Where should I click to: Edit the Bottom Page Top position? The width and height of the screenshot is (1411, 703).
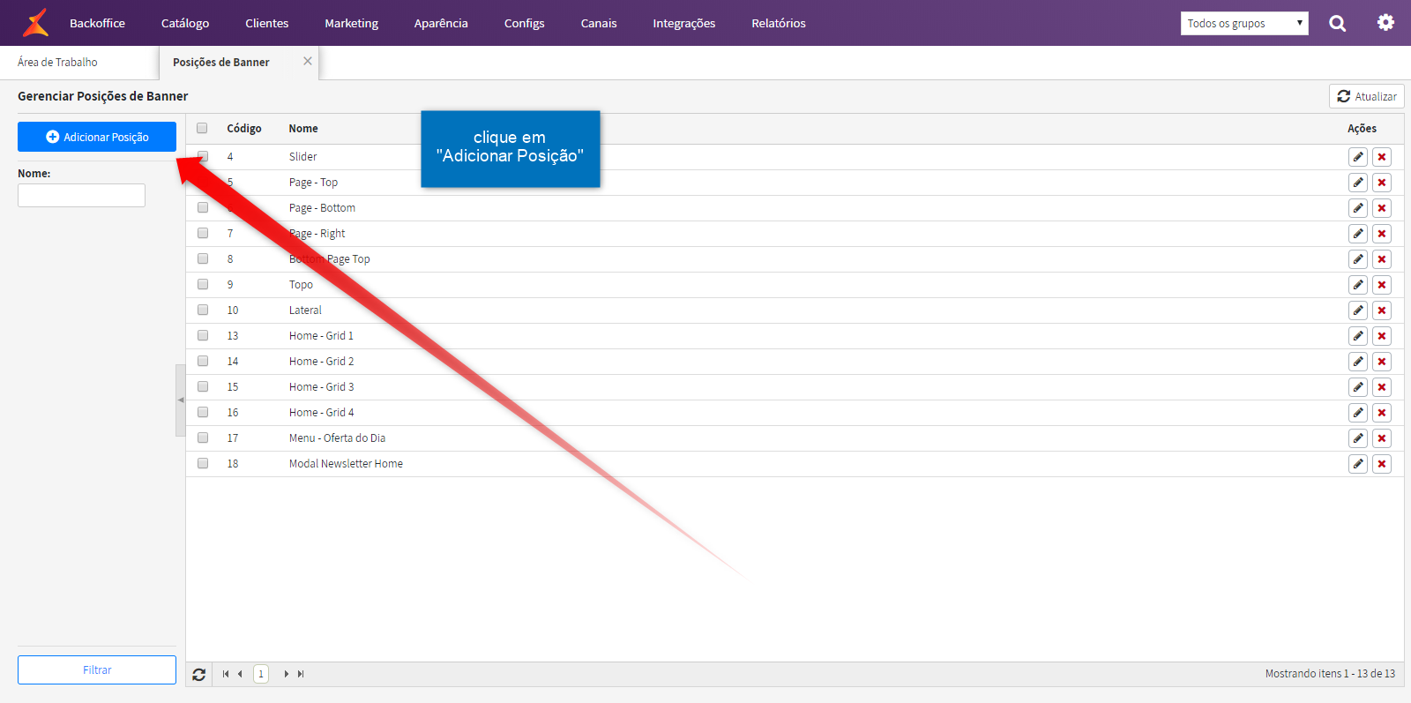1358,259
